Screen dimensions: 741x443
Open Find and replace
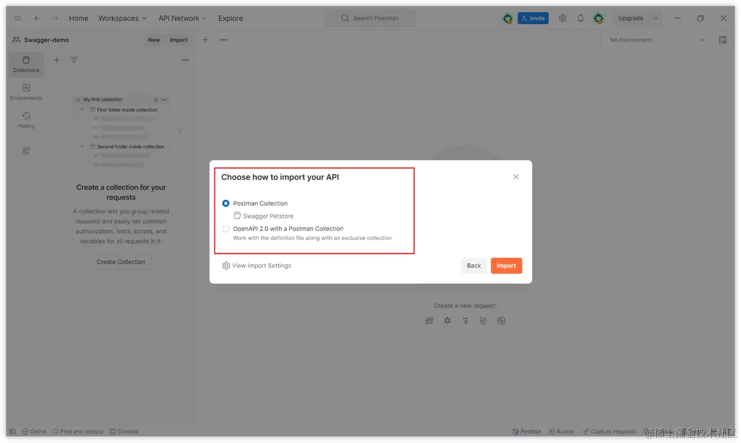tap(78, 431)
